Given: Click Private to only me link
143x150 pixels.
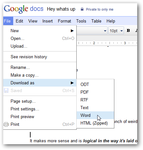Looking at the screenshot, I should tap(100, 9).
